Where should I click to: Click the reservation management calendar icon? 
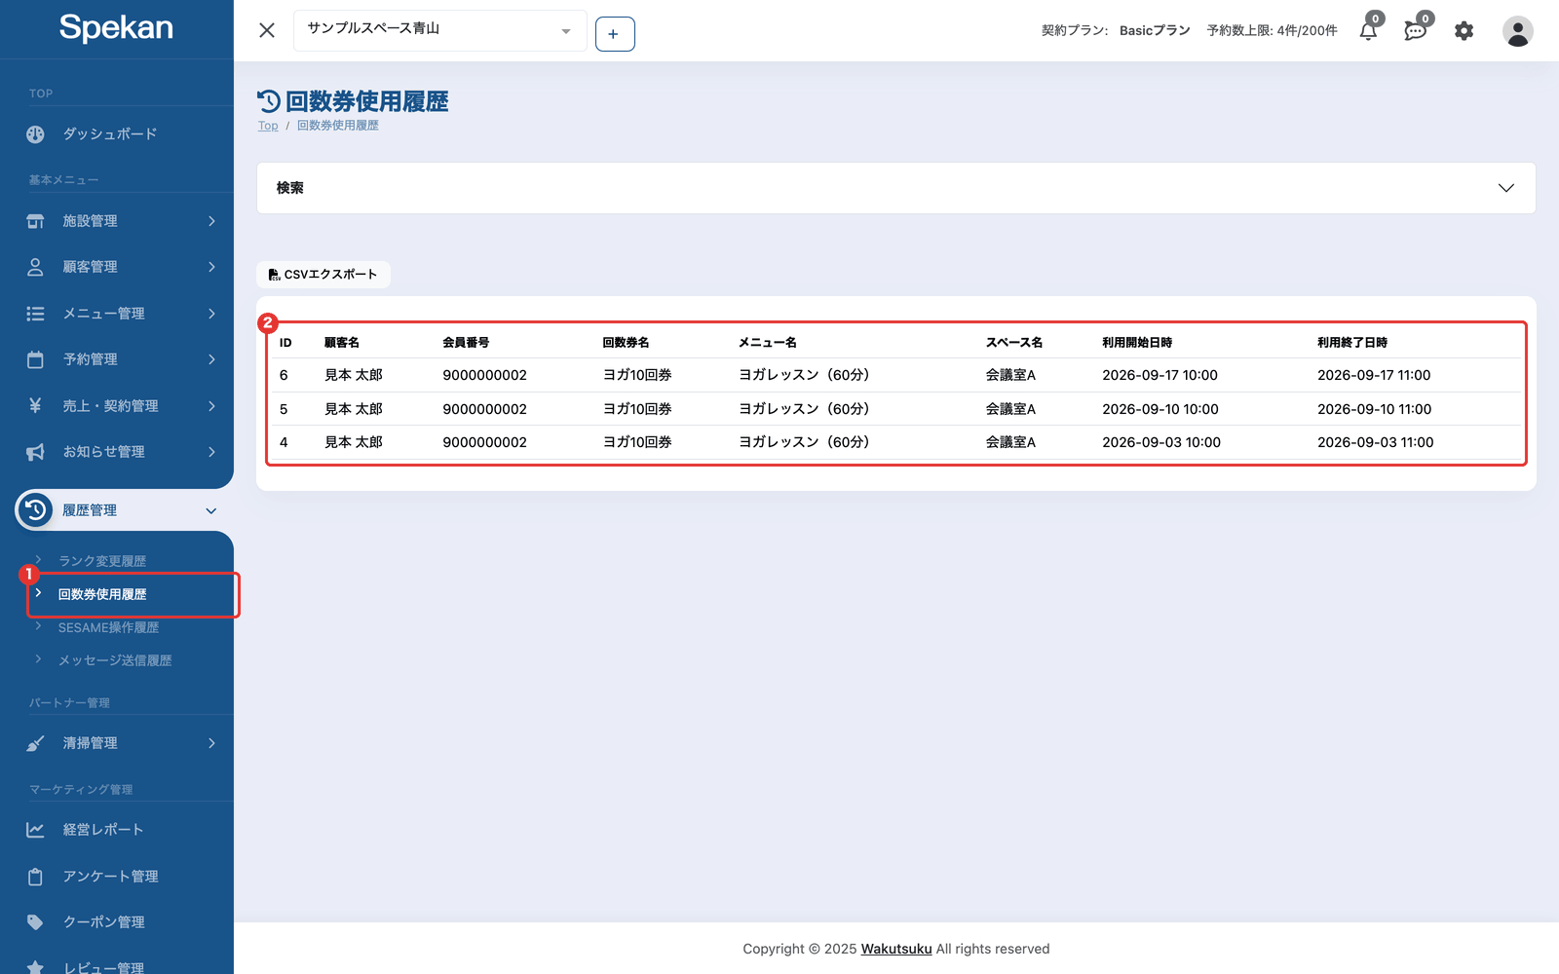(35, 359)
